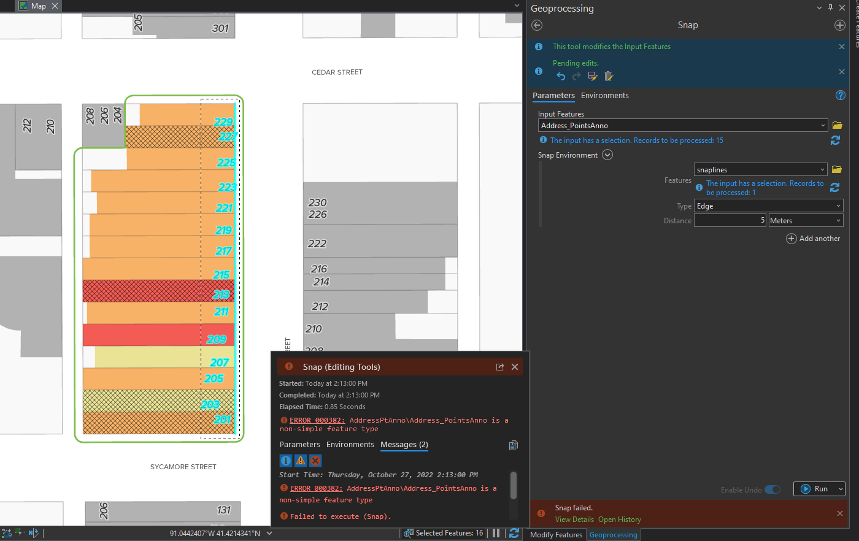Copy messages using the copy icon in dialog
The height and width of the screenshot is (541, 859).
tap(514, 445)
